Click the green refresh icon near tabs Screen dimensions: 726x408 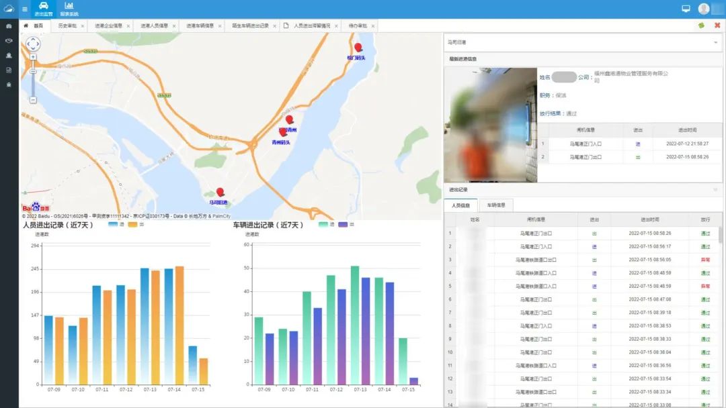701,25
